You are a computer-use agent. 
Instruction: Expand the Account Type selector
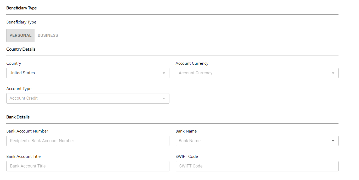click(84, 98)
